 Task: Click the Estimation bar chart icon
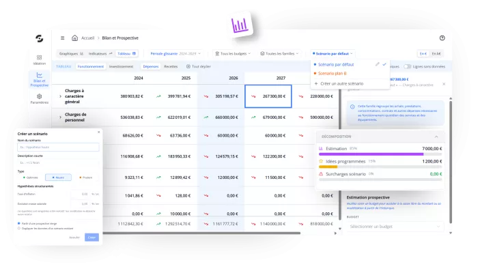(x=321, y=148)
